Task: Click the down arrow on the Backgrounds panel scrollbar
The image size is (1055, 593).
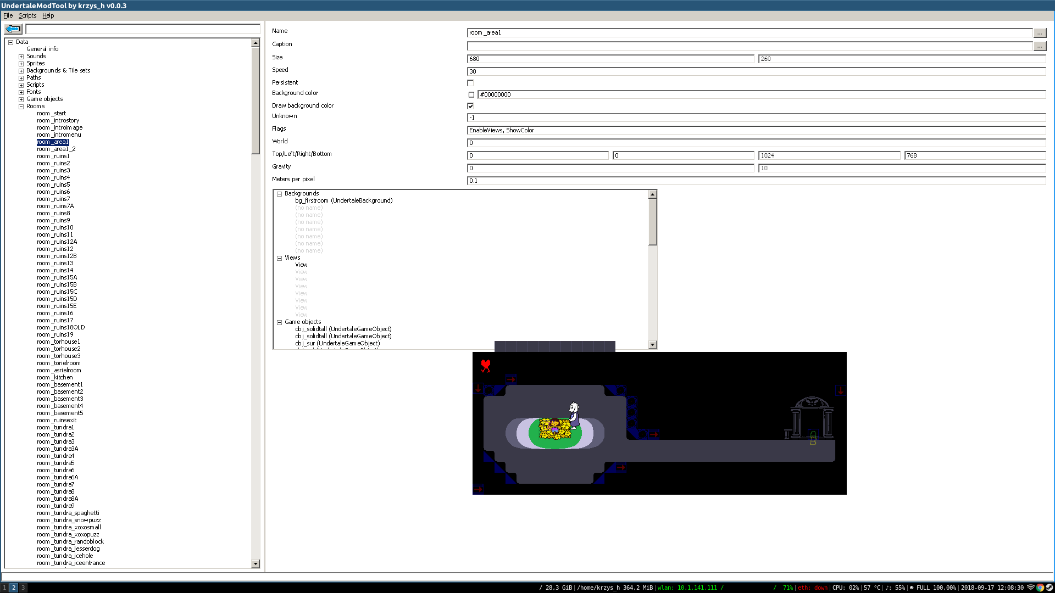Action: (653, 344)
